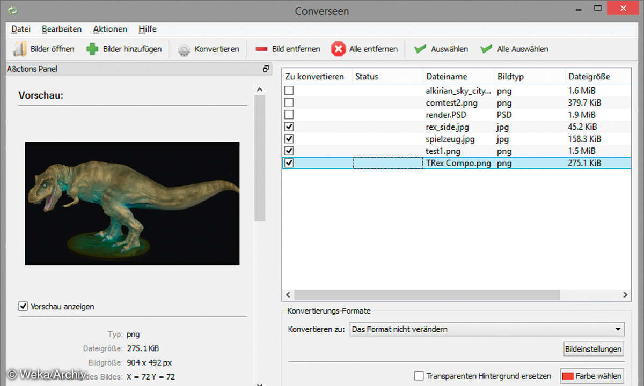Click the Alle Auswählen check icon

pyautogui.click(x=486, y=49)
